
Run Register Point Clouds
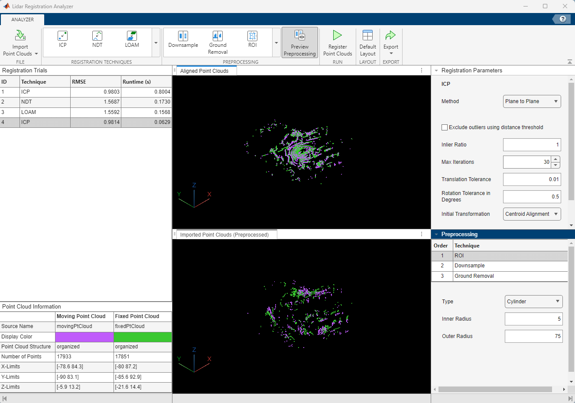point(337,42)
